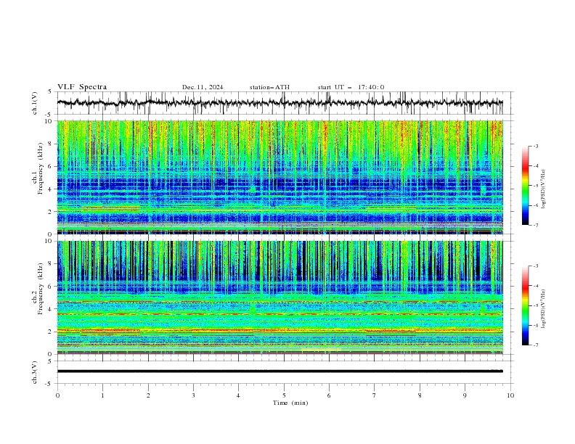Click the 'Time (min)' axis label
Viewport: 575px width, 444px height.
(290, 403)
